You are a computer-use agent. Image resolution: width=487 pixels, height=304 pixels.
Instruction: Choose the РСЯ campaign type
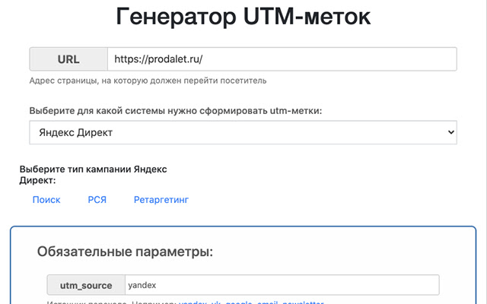(97, 200)
